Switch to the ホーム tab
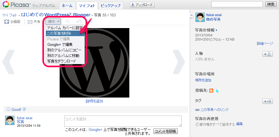 pyautogui.click(x=67, y=6)
